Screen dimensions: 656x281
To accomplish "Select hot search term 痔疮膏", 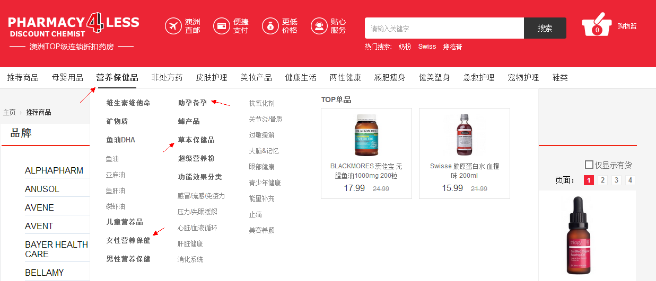I will click(x=453, y=47).
